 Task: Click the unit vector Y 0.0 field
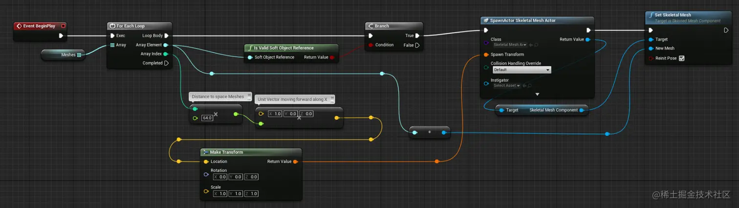(291, 114)
